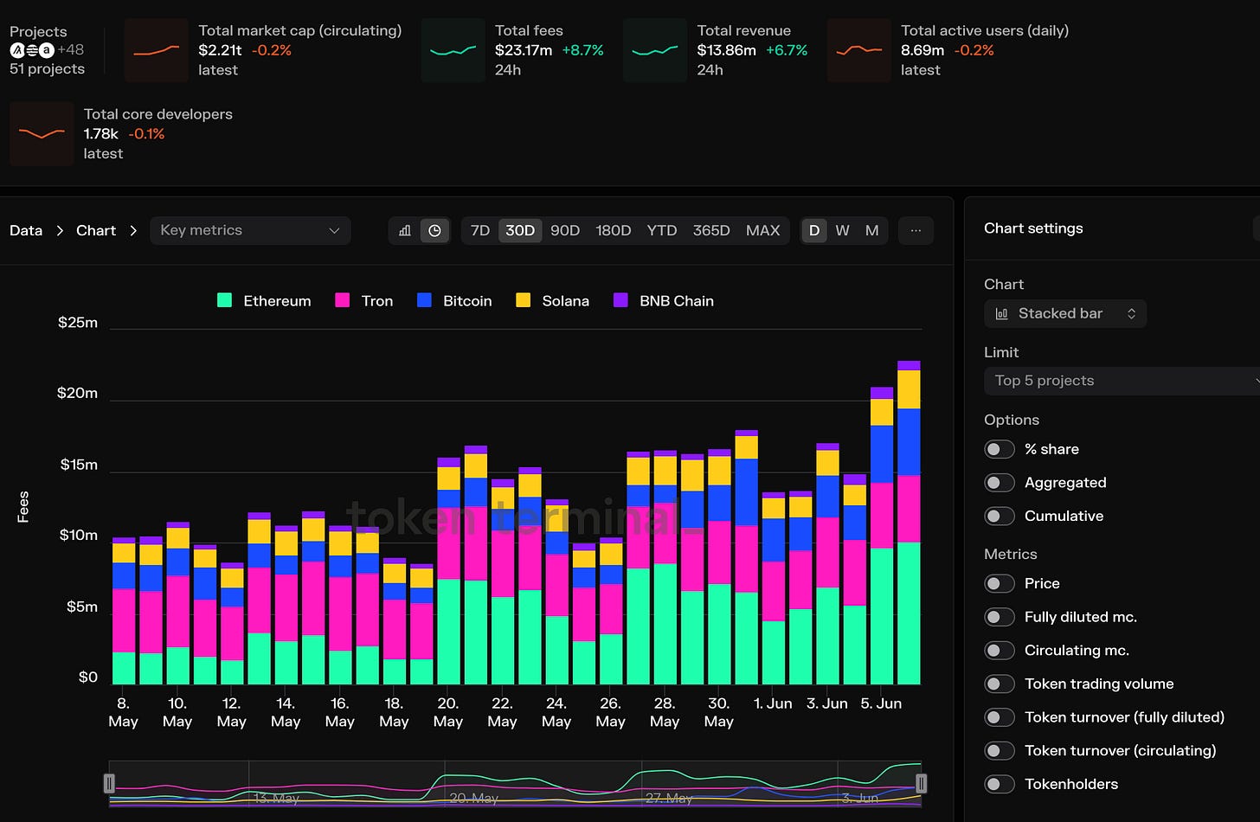Viewport: 1260px width, 822px height.
Task: Click the Total core developers sparkline thumbnail
Action: pyautogui.click(x=42, y=133)
